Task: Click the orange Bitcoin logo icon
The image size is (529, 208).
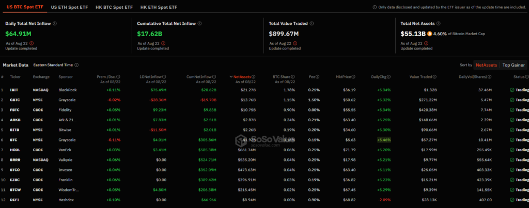Action: 430,34
